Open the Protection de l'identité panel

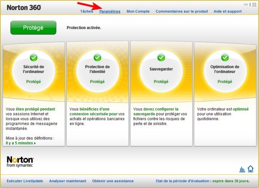[x=98, y=94]
